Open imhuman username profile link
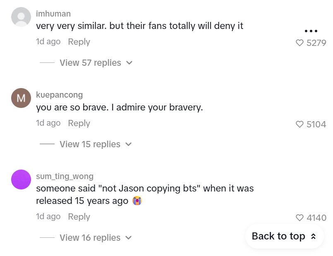 [x=53, y=14]
